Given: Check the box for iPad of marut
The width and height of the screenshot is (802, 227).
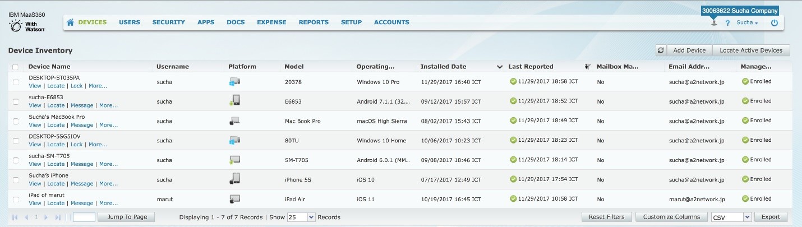Looking at the screenshot, I should (x=16, y=200).
